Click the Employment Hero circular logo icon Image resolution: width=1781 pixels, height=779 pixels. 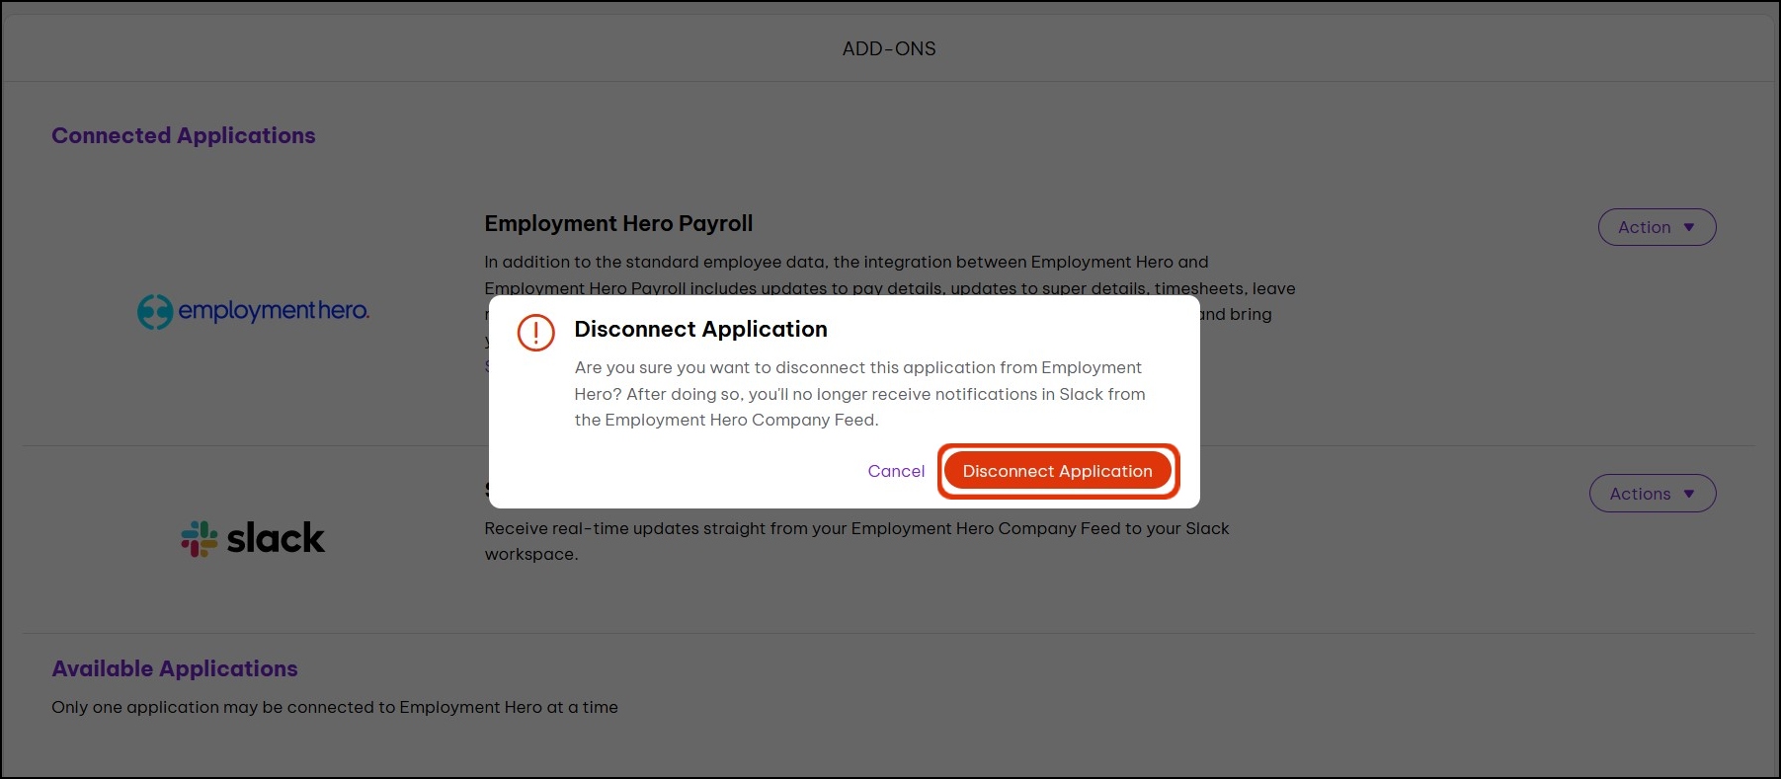click(x=155, y=312)
